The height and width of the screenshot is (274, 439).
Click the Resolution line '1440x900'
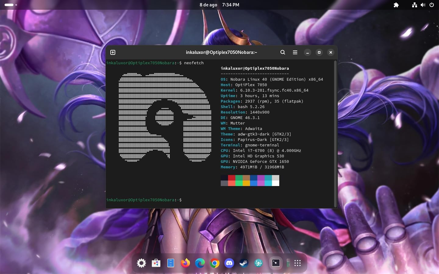tap(245, 112)
